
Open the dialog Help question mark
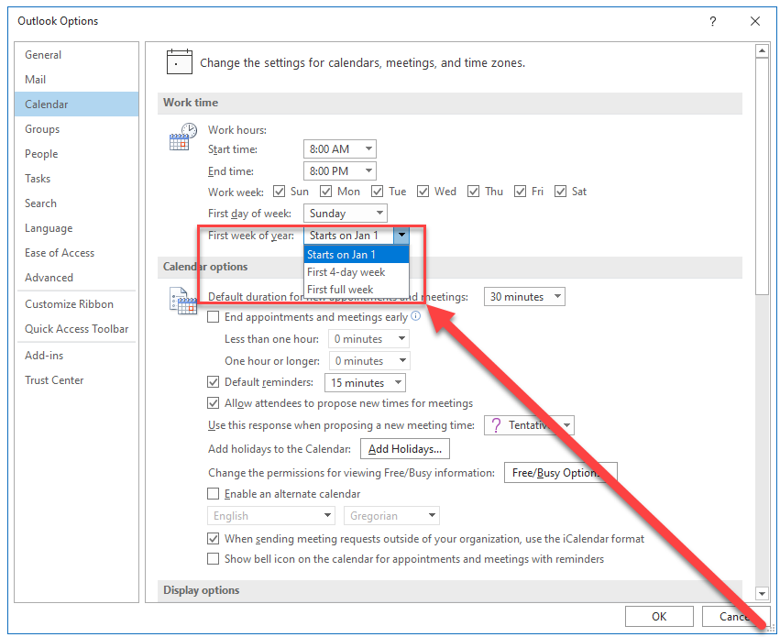click(713, 21)
